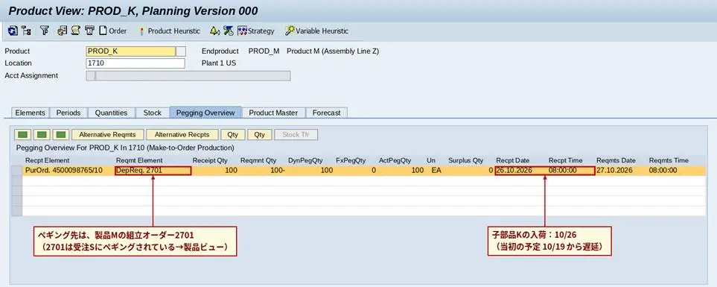Click the yellow alert bell icon
Viewport: 717px width, 287px height.
(215, 31)
